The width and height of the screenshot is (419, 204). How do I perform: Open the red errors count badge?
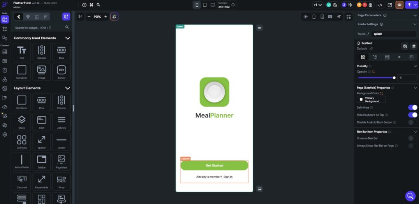(365, 5)
